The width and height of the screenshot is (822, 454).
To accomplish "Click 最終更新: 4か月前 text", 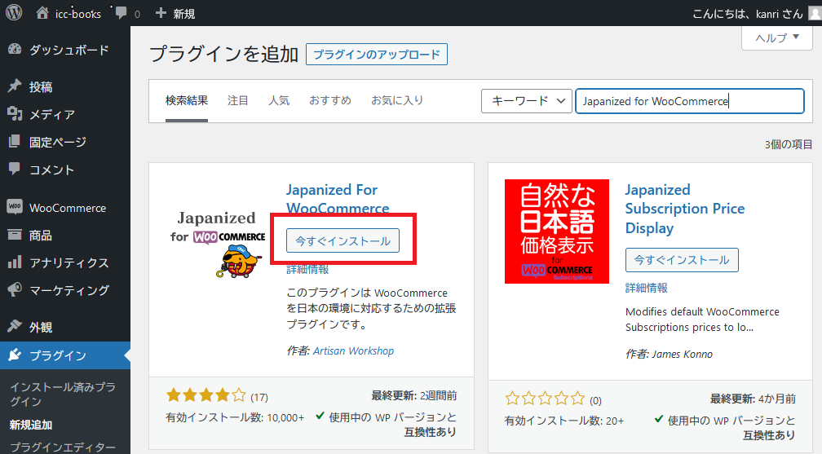I will 753,399.
